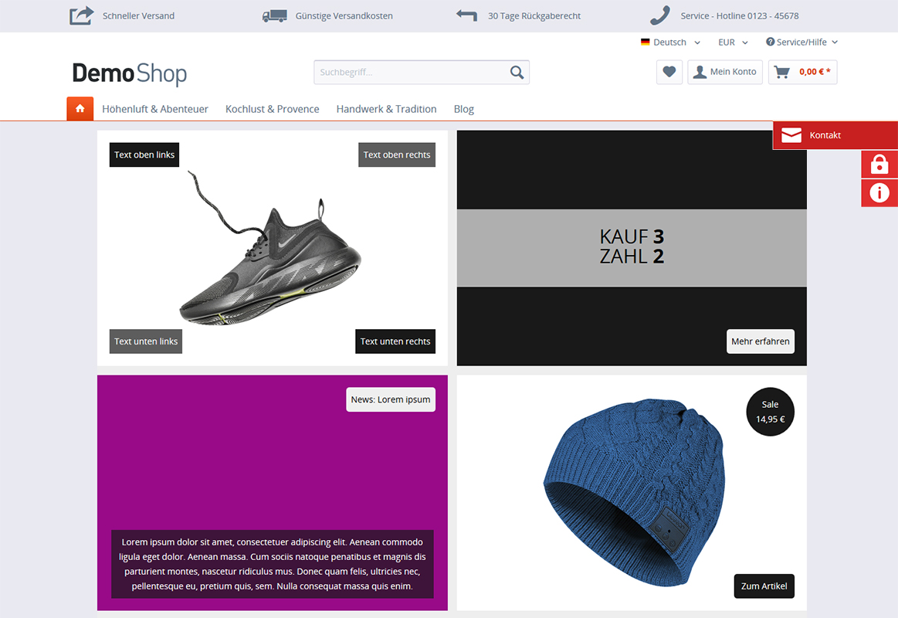
Task: Click the Zum Artikel button
Action: pyautogui.click(x=764, y=586)
